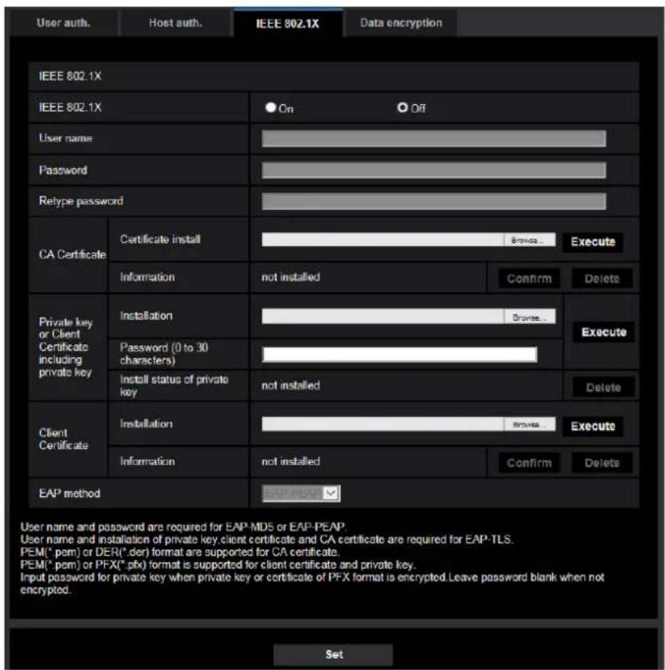Image resolution: width=665 pixels, height=670 pixels.
Task: Switch to the User auth. tab
Action: 62,23
